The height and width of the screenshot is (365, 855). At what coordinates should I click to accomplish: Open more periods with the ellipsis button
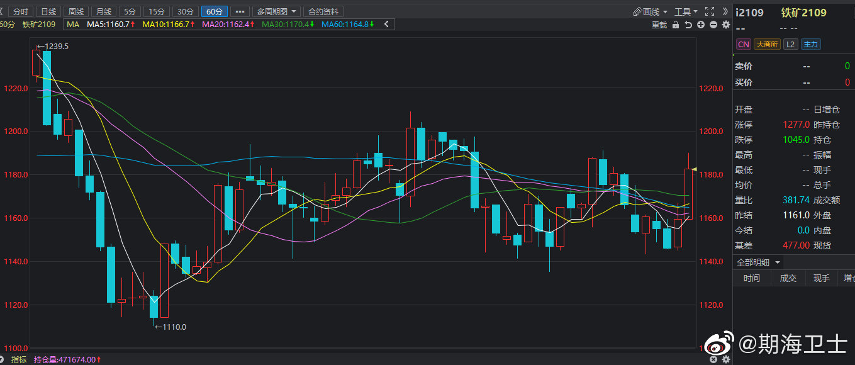tap(239, 12)
